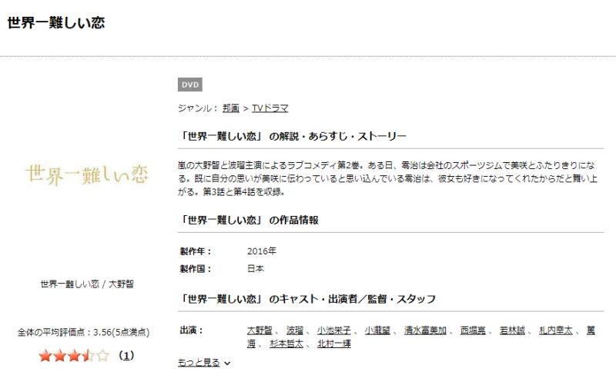
Task: View the profile of 小池栄子
Action: [x=331, y=330]
